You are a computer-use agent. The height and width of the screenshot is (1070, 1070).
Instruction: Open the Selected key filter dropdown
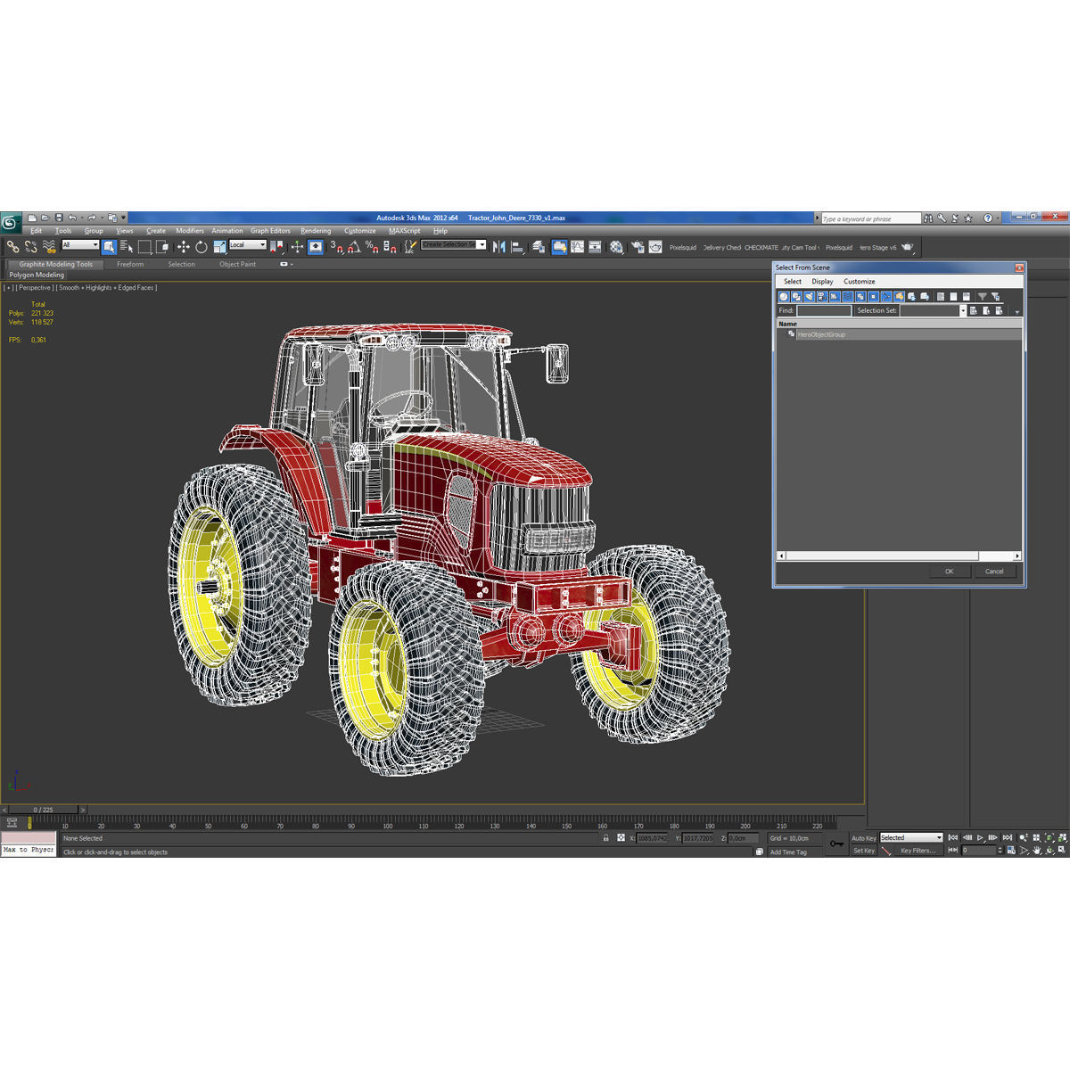point(911,838)
